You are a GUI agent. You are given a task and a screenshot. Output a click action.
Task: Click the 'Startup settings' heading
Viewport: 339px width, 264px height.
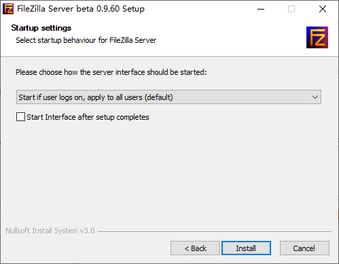pyautogui.click(x=41, y=28)
